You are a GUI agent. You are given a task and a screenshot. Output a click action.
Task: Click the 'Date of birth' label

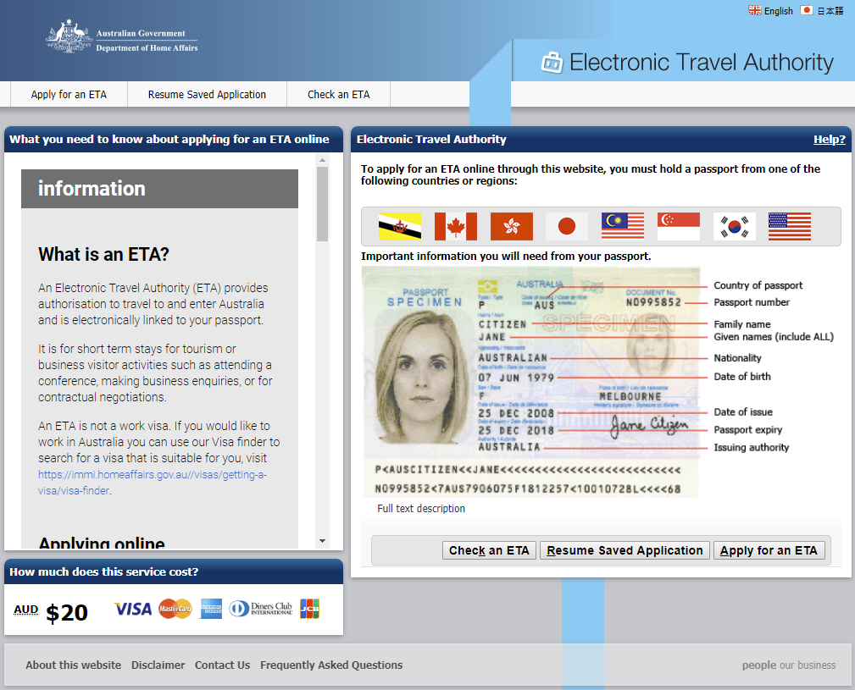742,376
